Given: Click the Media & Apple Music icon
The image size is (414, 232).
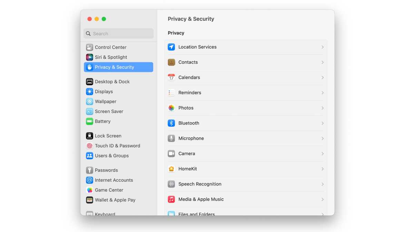Looking at the screenshot, I should click(171, 199).
